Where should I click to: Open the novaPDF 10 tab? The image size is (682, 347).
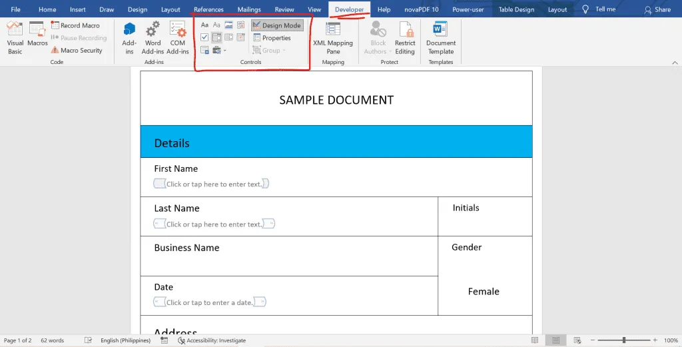coord(421,9)
